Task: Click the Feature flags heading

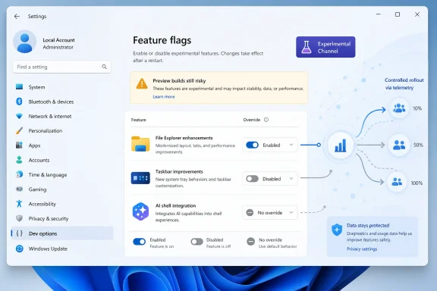Action: point(162,40)
